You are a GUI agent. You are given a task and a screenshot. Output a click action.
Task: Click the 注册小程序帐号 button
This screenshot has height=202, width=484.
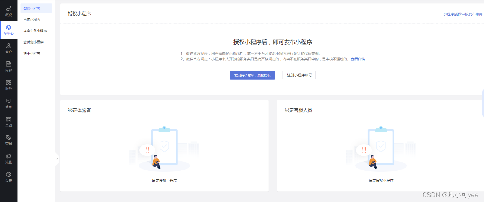coord(299,75)
